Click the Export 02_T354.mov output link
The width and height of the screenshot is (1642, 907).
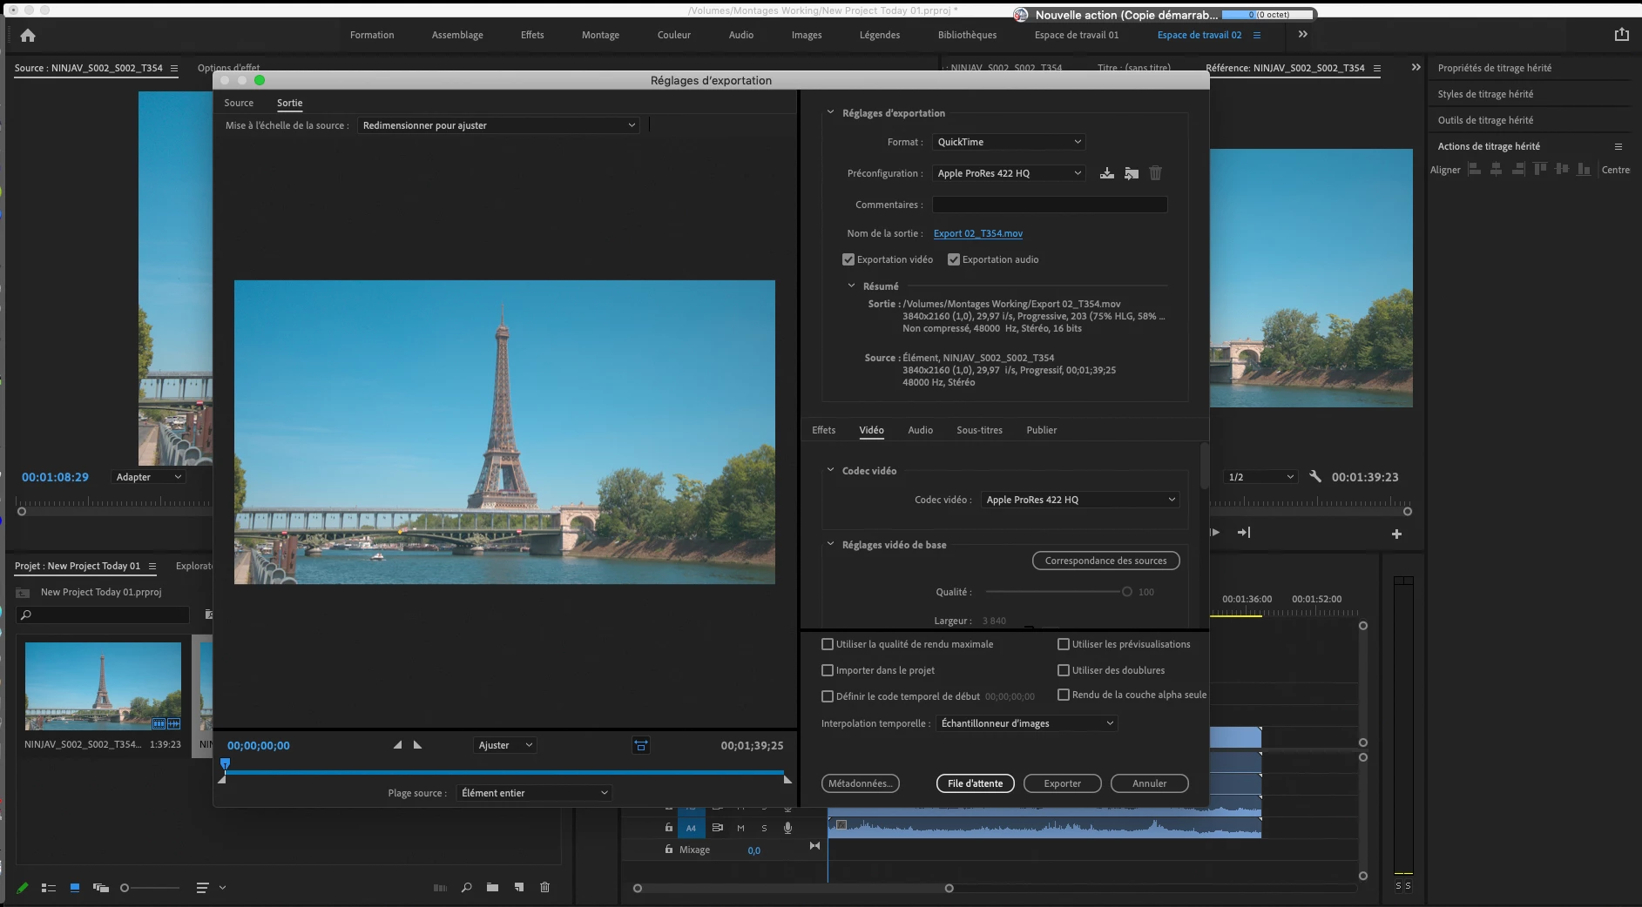pos(977,233)
